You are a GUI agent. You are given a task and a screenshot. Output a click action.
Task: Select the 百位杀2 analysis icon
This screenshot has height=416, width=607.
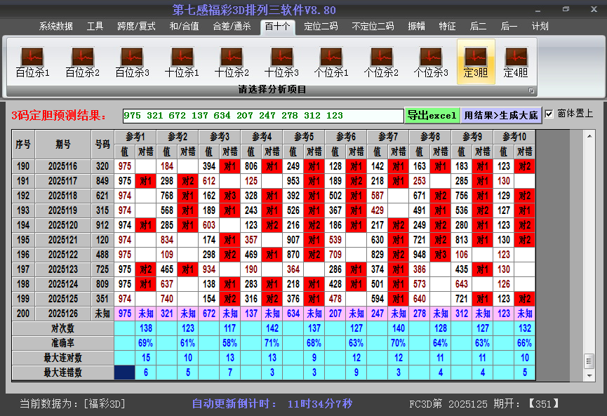tap(83, 62)
